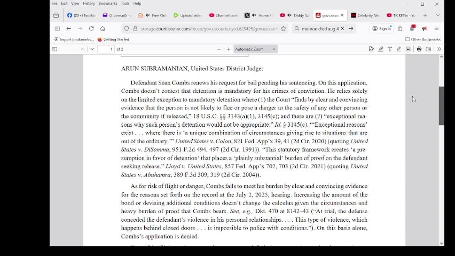This screenshot has width=455, height=256.
Task: Go to next PDF page
Action: pyautogui.click(x=92, y=49)
